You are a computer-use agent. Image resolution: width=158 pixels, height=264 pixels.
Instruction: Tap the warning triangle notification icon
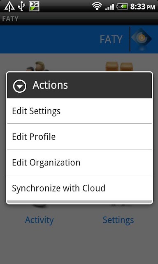tap(9, 7)
